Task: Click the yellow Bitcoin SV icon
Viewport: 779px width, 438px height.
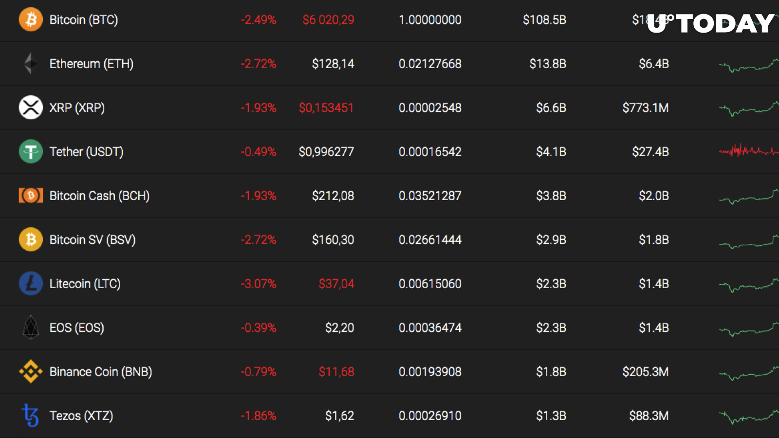Action: pos(31,239)
